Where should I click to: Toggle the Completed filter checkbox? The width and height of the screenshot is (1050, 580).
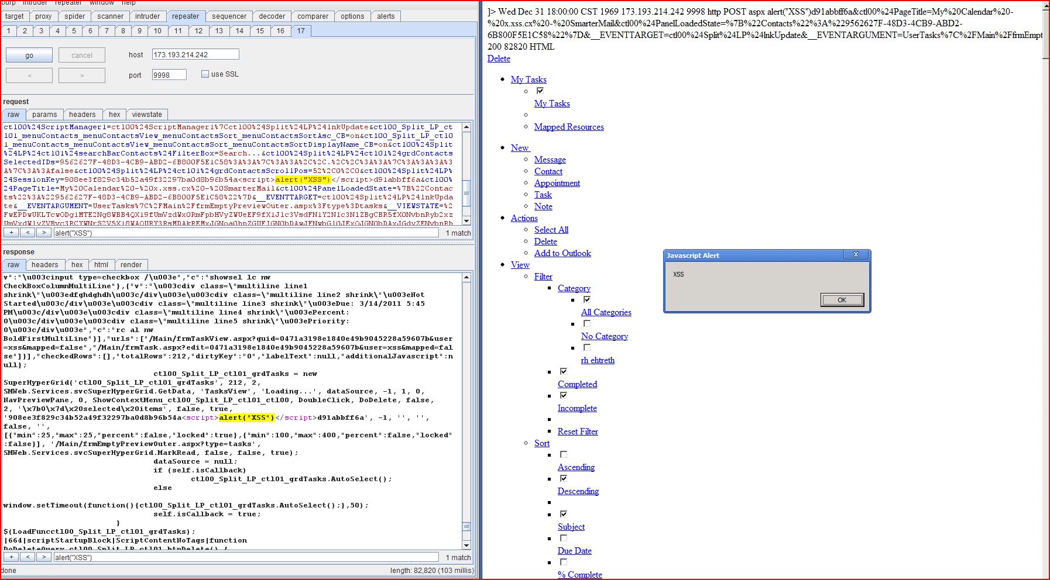[564, 371]
